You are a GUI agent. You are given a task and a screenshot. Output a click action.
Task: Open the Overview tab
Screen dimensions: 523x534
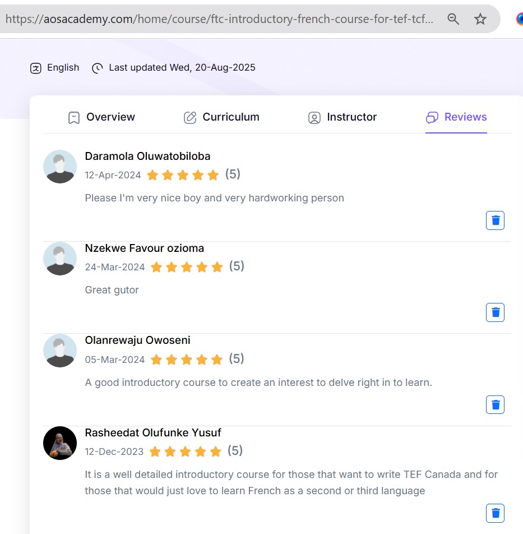[x=101, y=117]
